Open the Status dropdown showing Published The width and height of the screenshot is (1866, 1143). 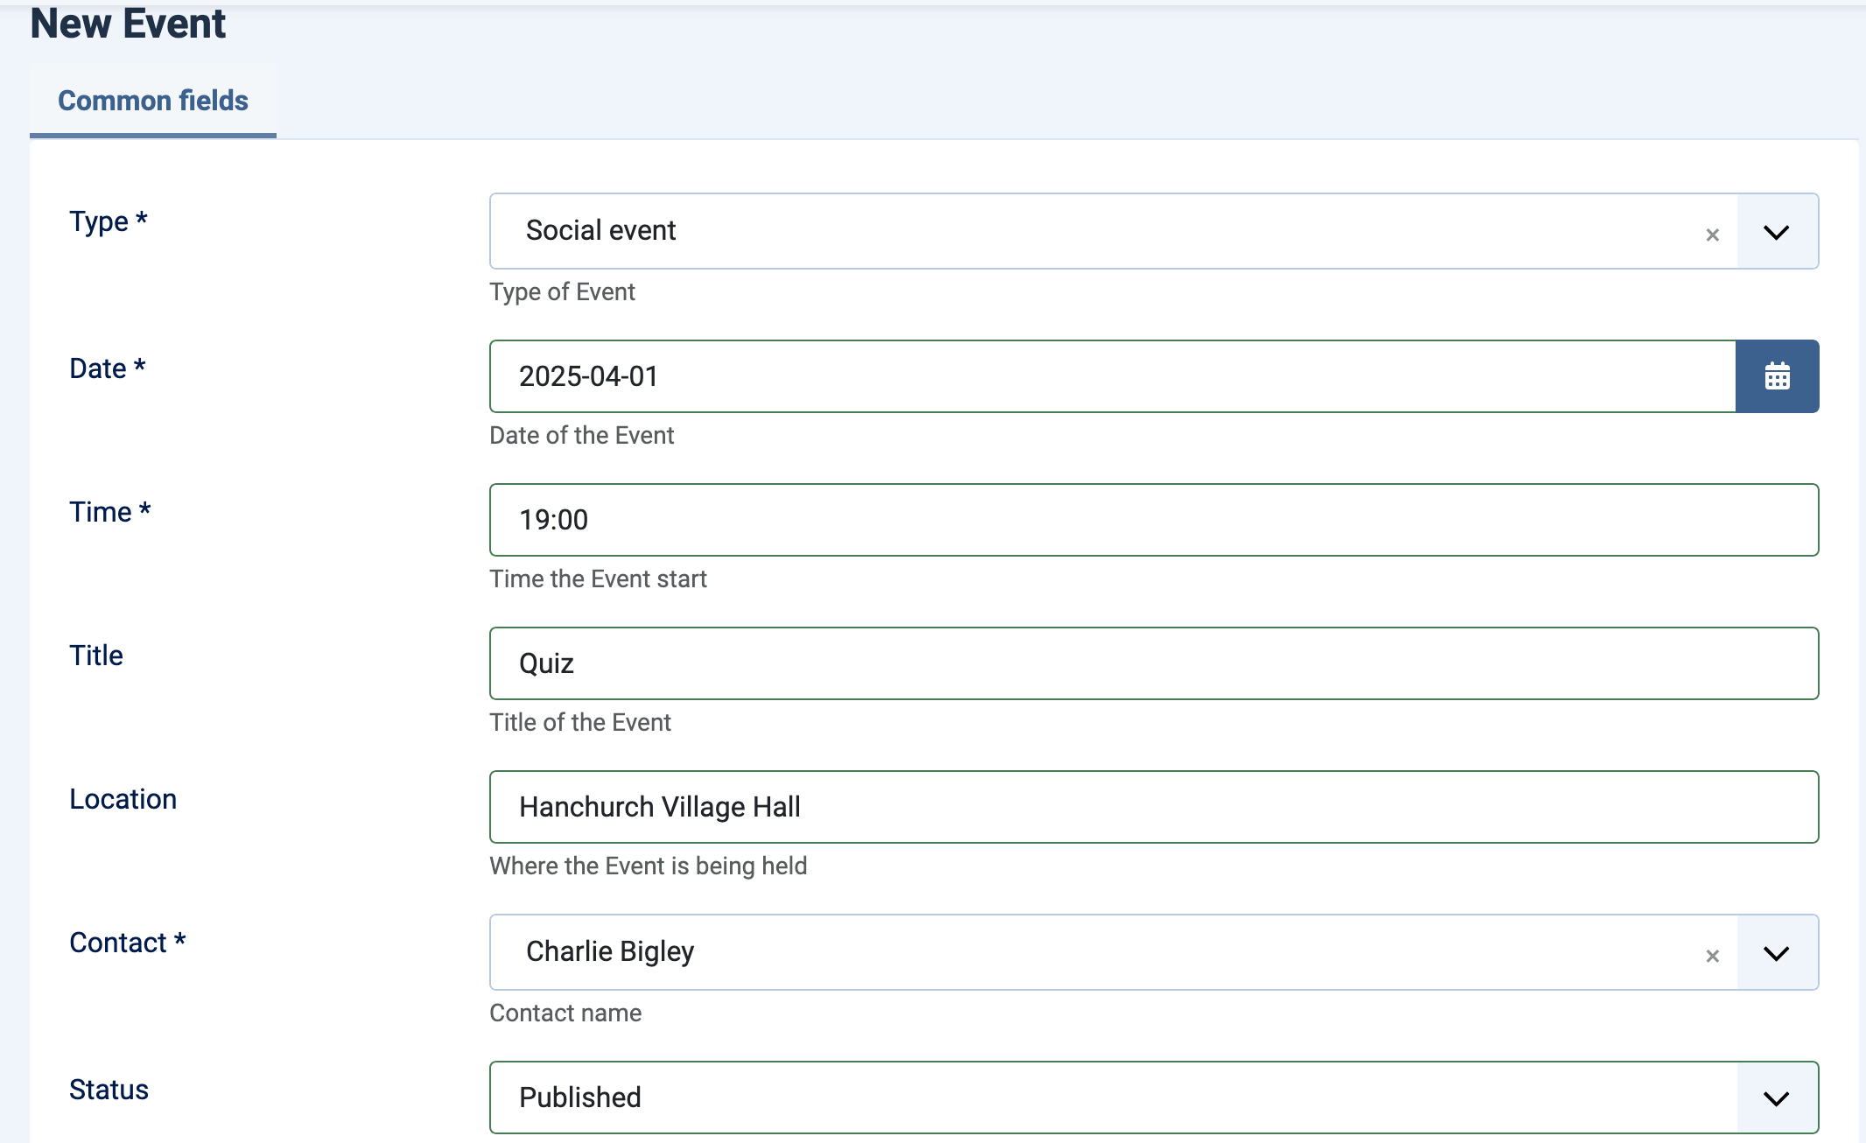click(x=1154, y=1097)
